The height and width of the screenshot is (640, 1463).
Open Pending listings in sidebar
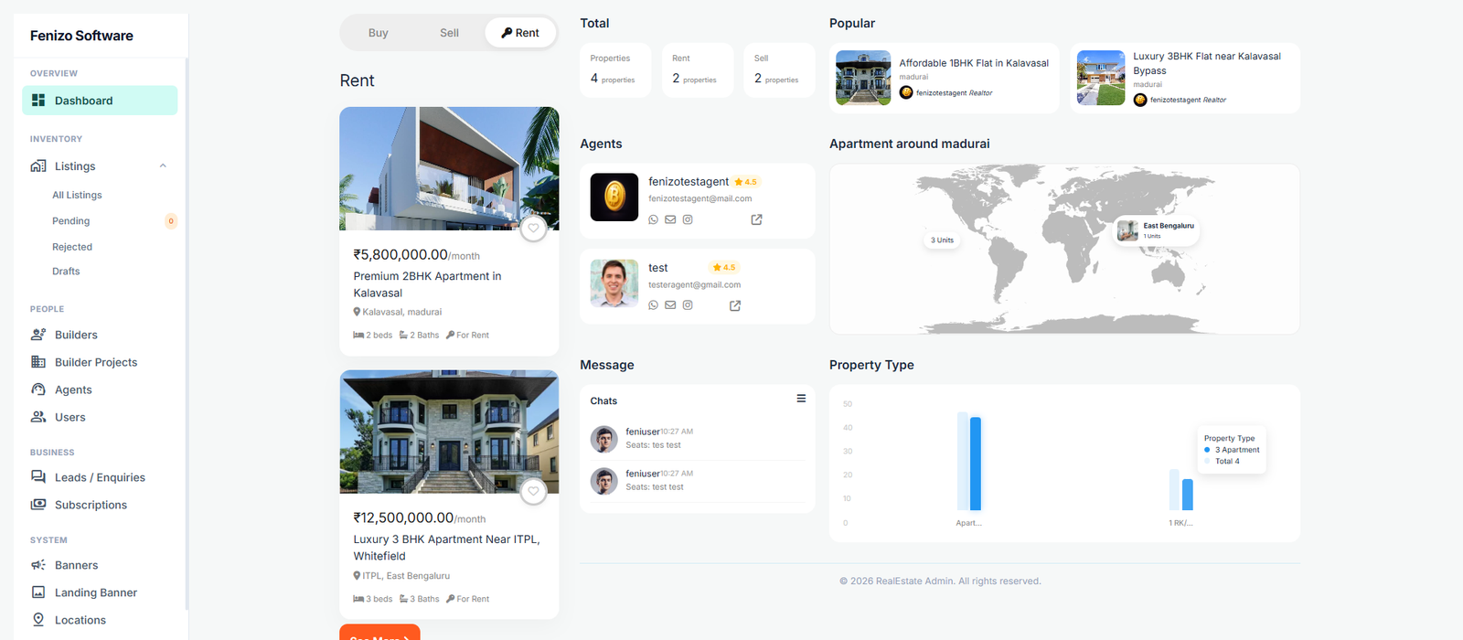[70, 221]
